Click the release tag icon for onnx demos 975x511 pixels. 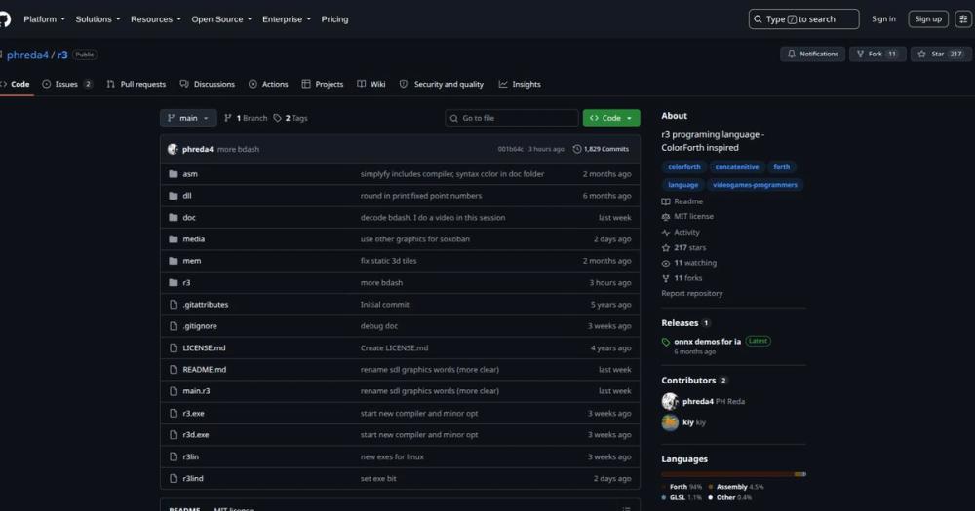click(x=666, y=342)
